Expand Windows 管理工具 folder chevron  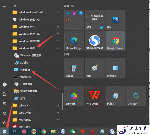click(x=58, y=34)
